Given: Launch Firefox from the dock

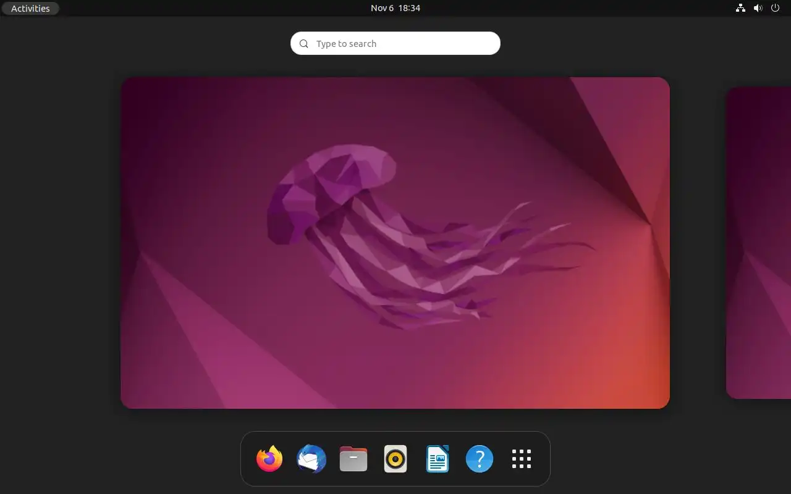Looking at the screenshot, I should (269, 459).
